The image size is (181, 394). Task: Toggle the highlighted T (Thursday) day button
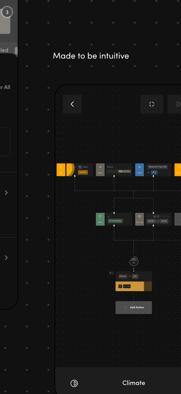tap(158, 216)
